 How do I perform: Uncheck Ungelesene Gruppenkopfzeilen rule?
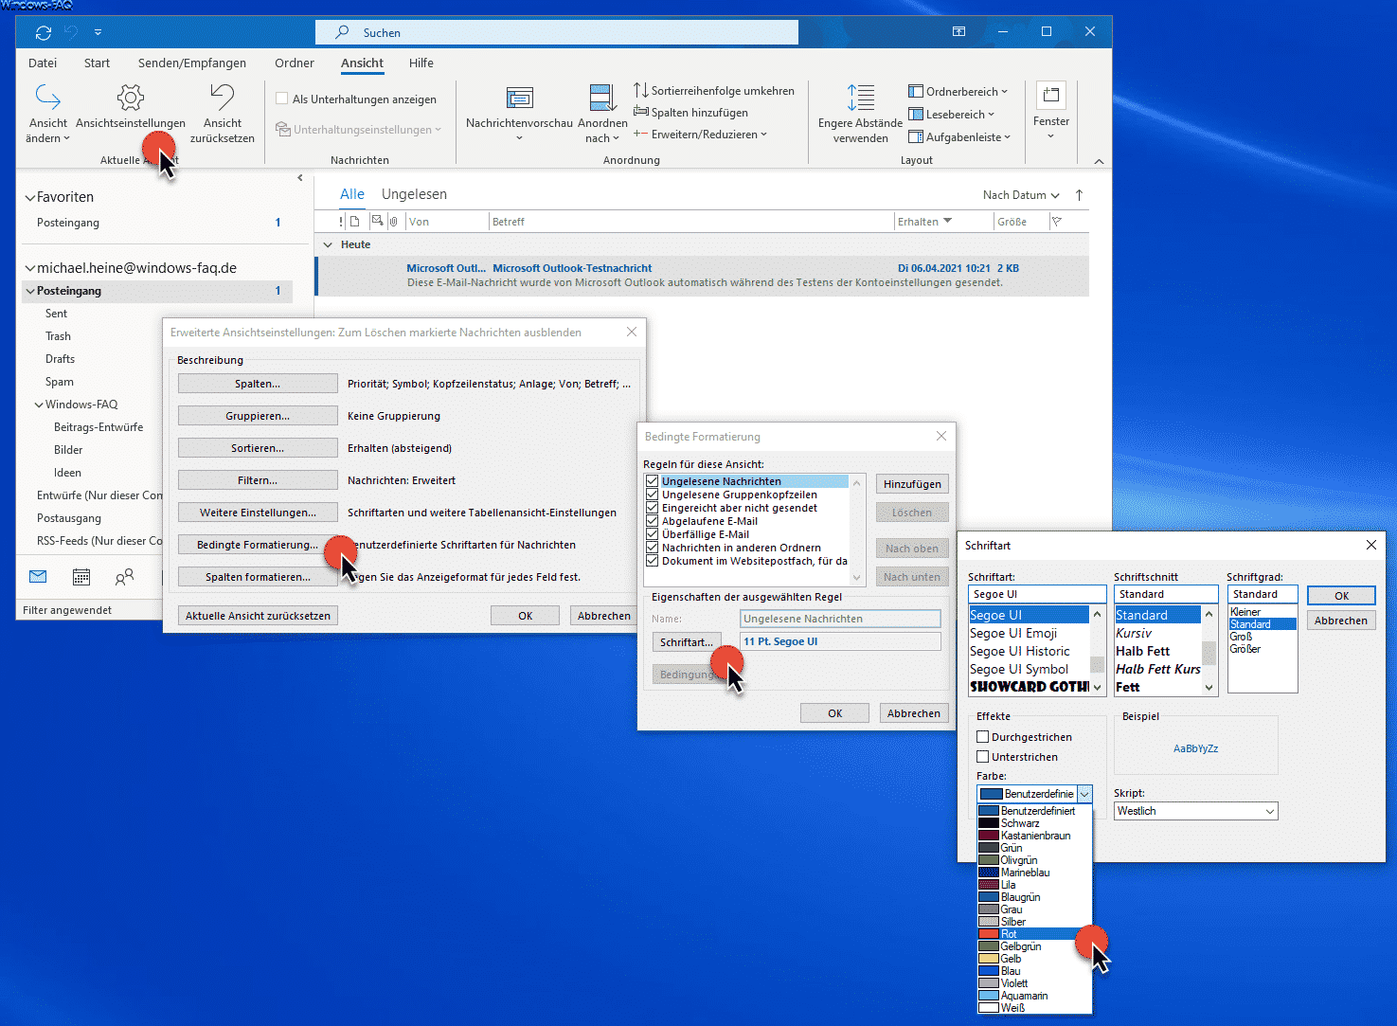(x=653, y=495)
